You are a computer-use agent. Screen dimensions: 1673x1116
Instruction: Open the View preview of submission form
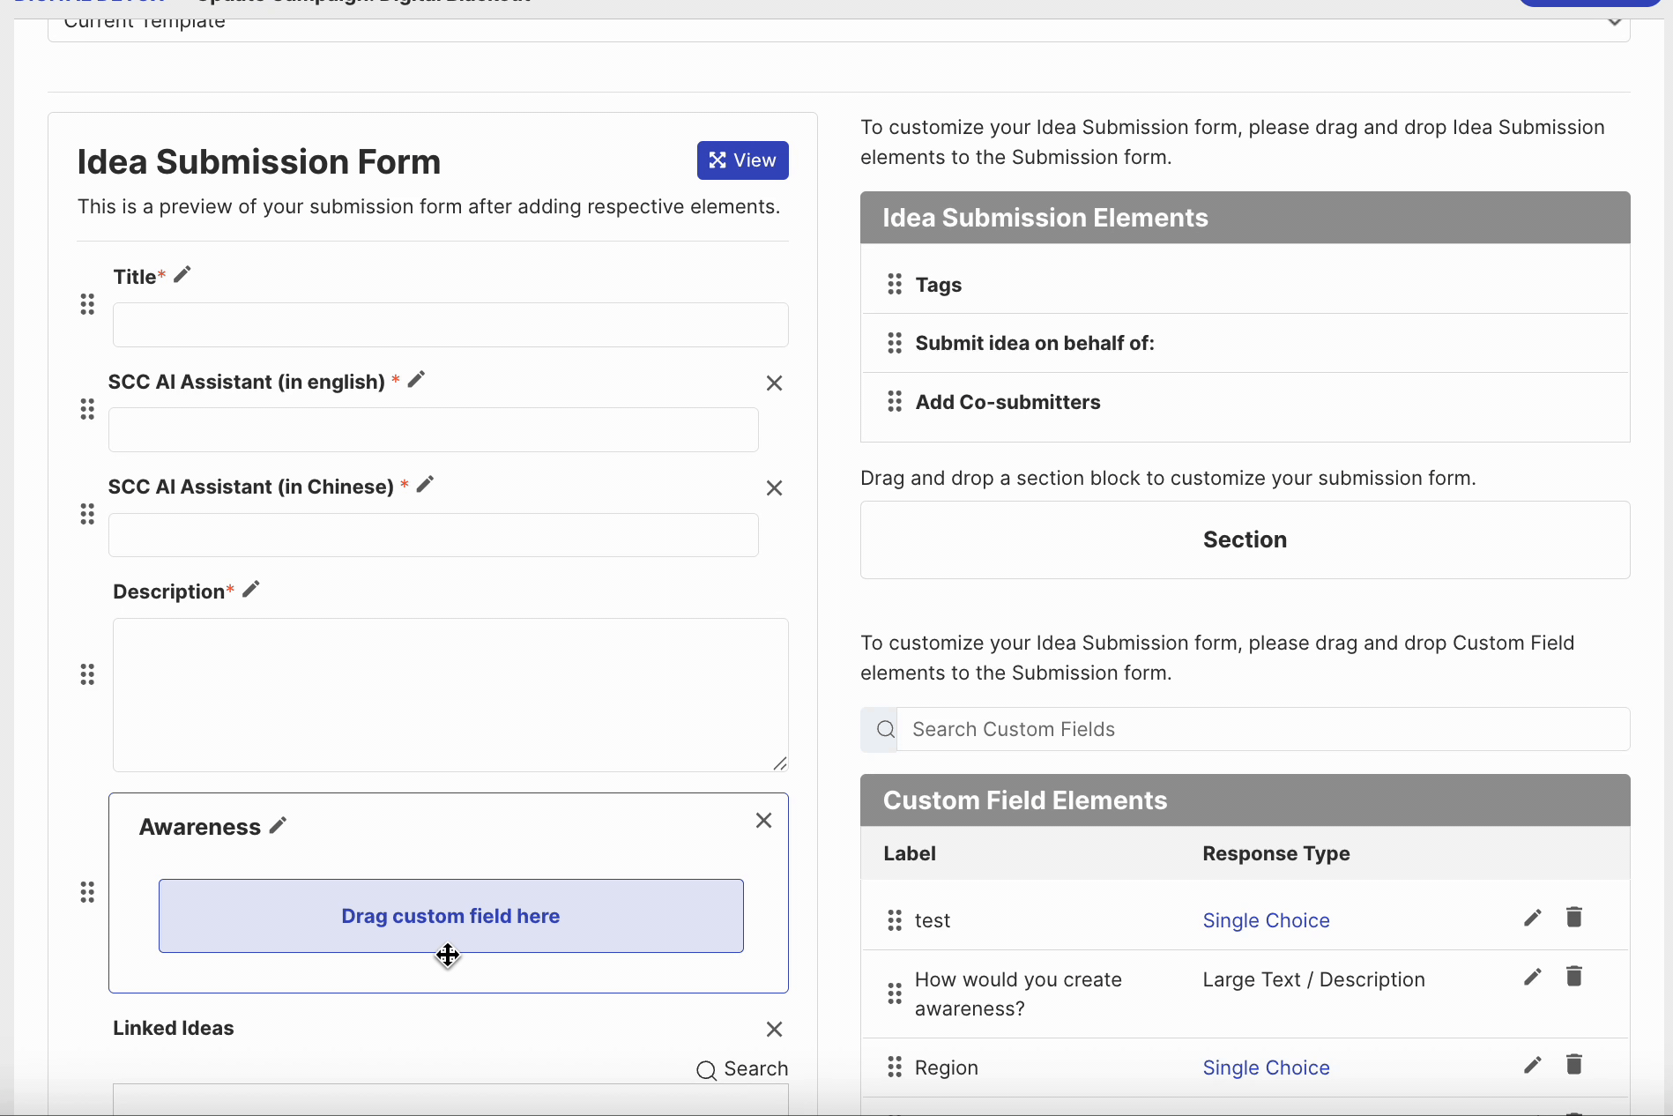tap(742, 160)
